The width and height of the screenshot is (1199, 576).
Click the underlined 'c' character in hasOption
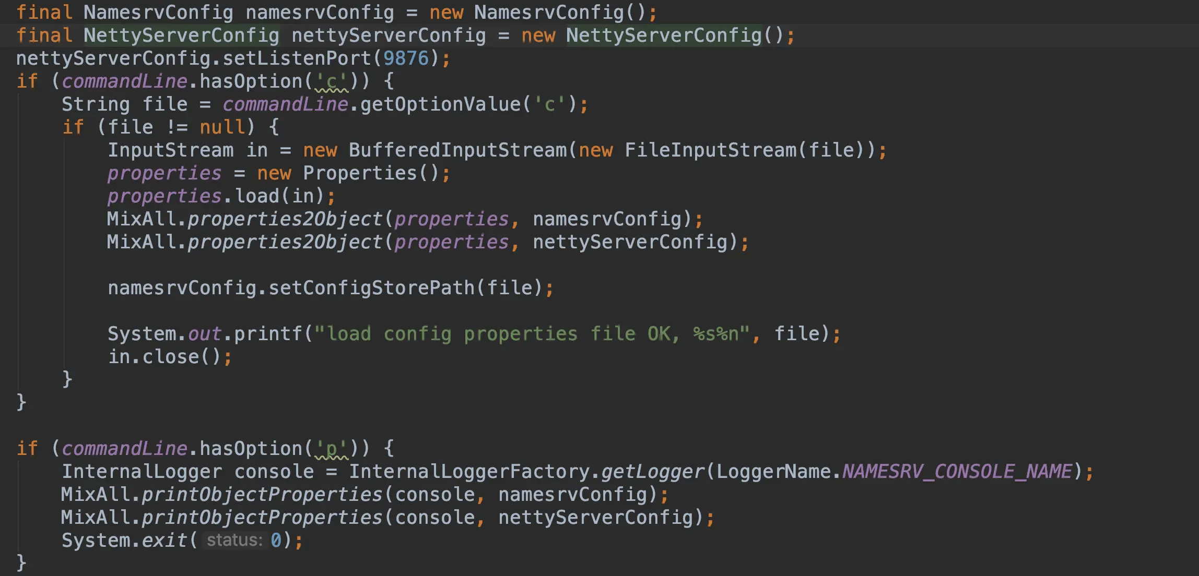click(x=332, y=81)
